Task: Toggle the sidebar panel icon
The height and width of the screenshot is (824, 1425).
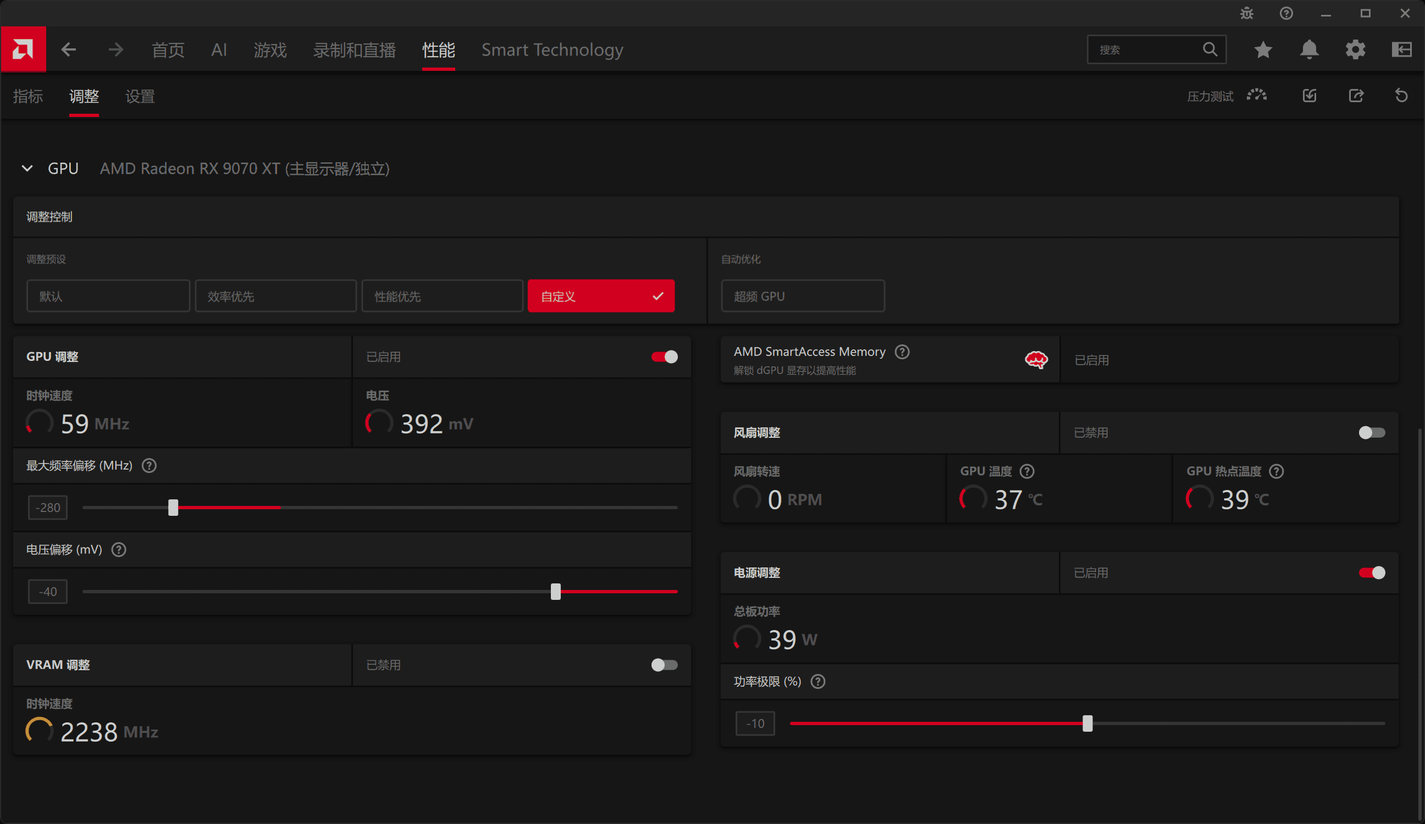Action: 1402,50
